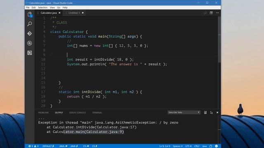Viewport: 264px width, 148px height.
Task: Run the DEFAULT status bar task
Action: click(48, 146)
